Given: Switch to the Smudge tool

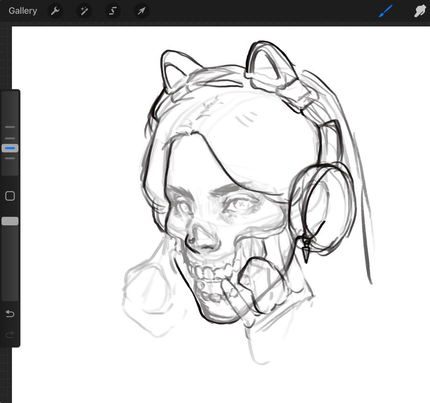Looking at the screenshot, I should coord(419,11).
